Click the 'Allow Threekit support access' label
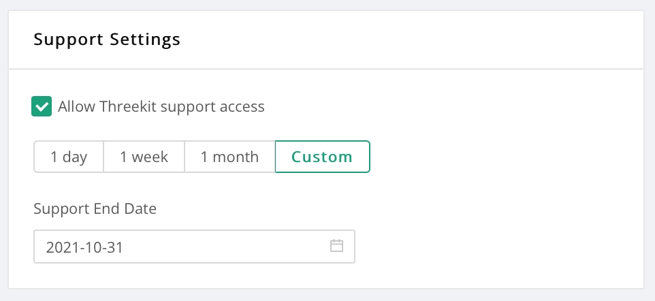Viewport: 655px width, 301px height. 161,106
